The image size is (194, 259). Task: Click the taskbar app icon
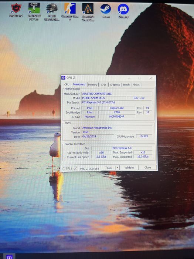(x=9, y=257)
